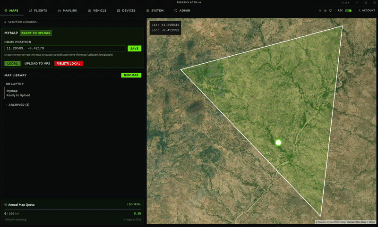Select the LOCAL storage option
Viewport: 378px width, 227px height.
click(x=12, y=63)
